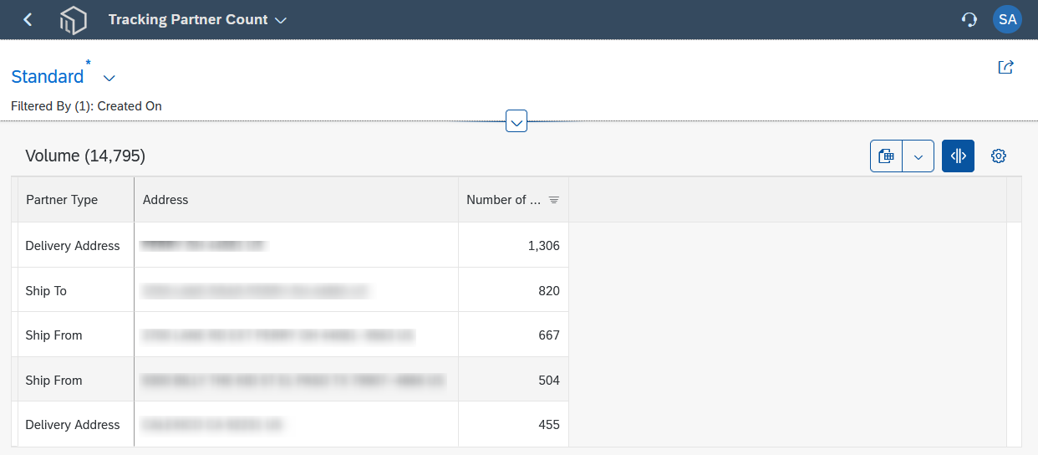The image size is (1038, 455).
Task: Export table to spreadsheet icon
Action: point(887,156)
